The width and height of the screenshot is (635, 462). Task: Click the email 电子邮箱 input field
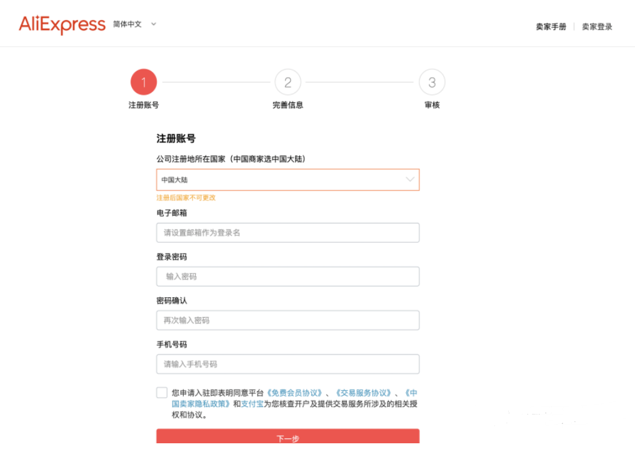pyautogui.click(x=287, y=232)
